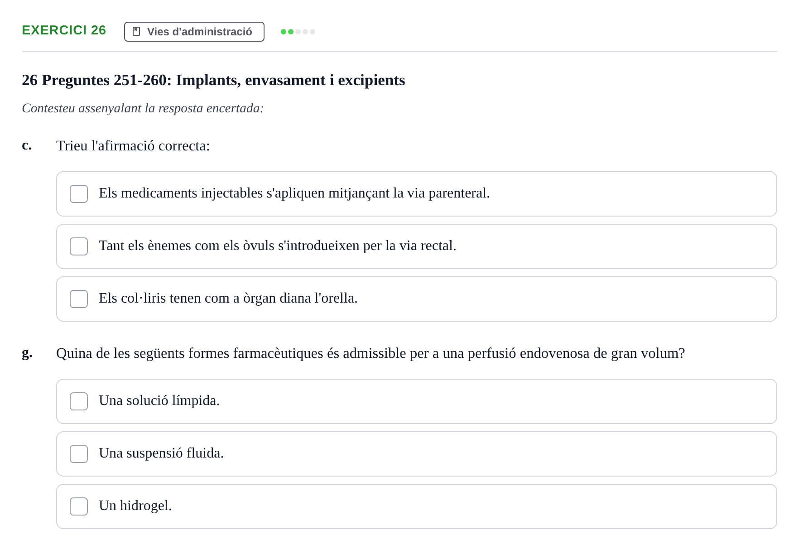Screen dimensions: 799x559
Task: Click the 'g.' question label
Action: [27, 353]
